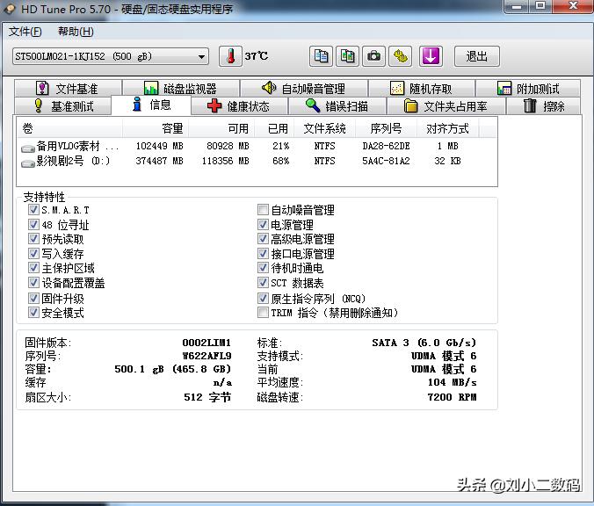
Task: Toggle the 接口电源管理 checkbox
Action: (x=263, y=253)
